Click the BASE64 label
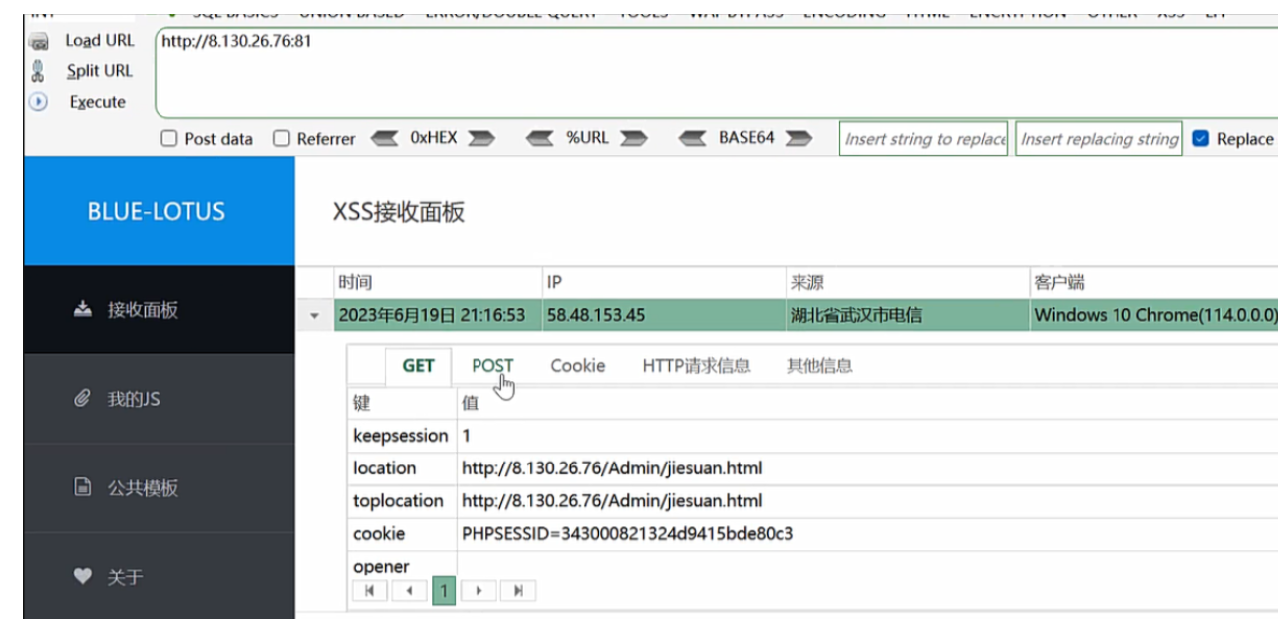 (746, 138)
